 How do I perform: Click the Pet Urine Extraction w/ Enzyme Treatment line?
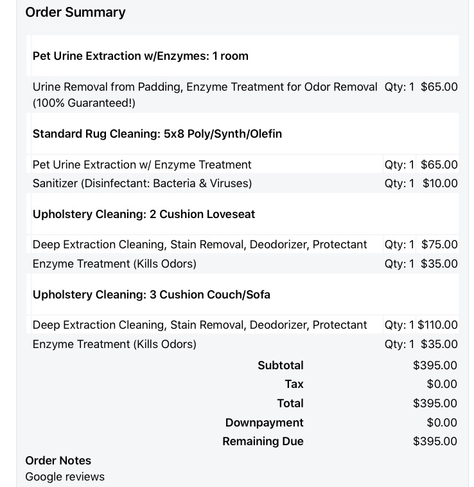142,165
